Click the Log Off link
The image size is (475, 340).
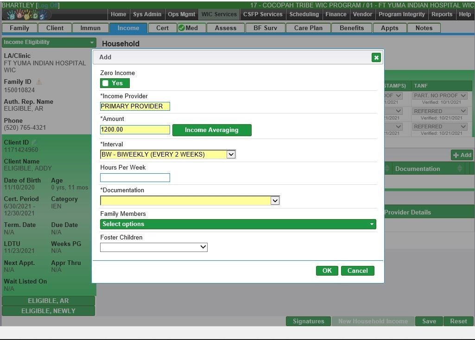click(48, 6)
